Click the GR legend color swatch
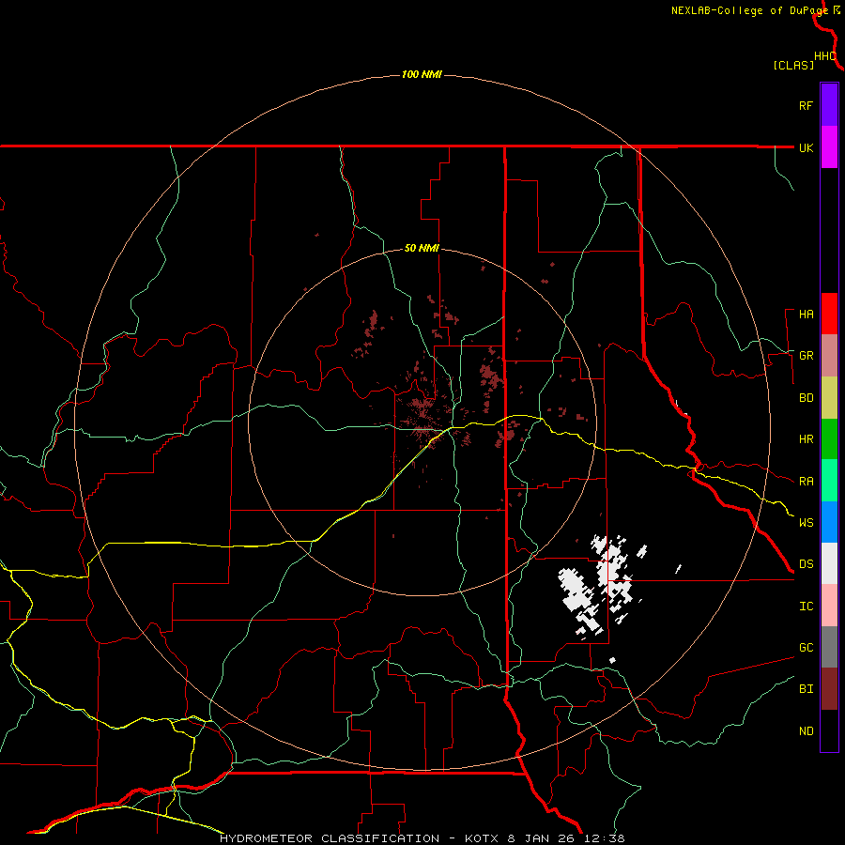The image size is (845, 845). point(829,356)
